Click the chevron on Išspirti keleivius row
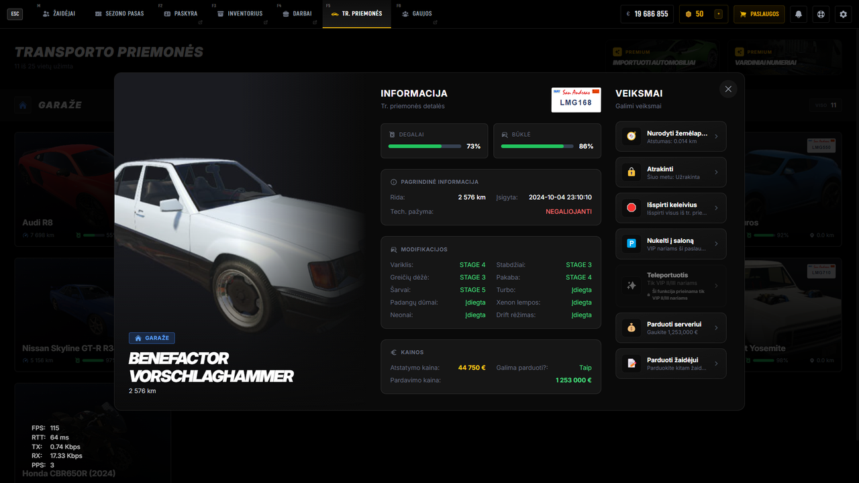 point(716,208)
